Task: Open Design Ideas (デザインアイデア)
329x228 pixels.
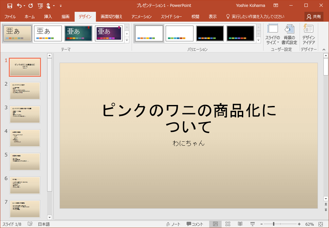Action: 308,35
